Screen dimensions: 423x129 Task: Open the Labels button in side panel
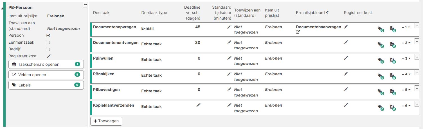tap(46, 85)
